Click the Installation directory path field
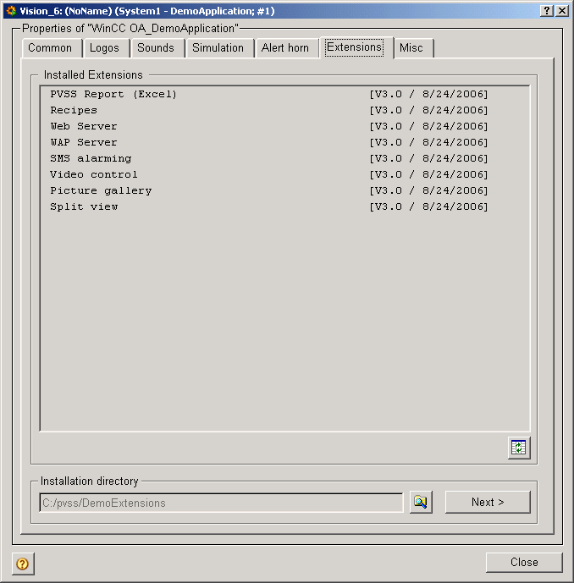 pos(221,503)
